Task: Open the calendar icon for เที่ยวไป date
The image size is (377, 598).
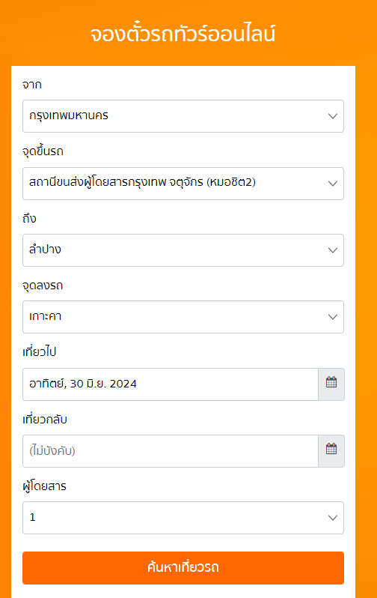Action: click(331, 384)
